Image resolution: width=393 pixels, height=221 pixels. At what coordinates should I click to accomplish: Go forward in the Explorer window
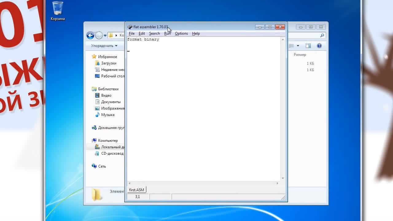[x=99, y=35]
